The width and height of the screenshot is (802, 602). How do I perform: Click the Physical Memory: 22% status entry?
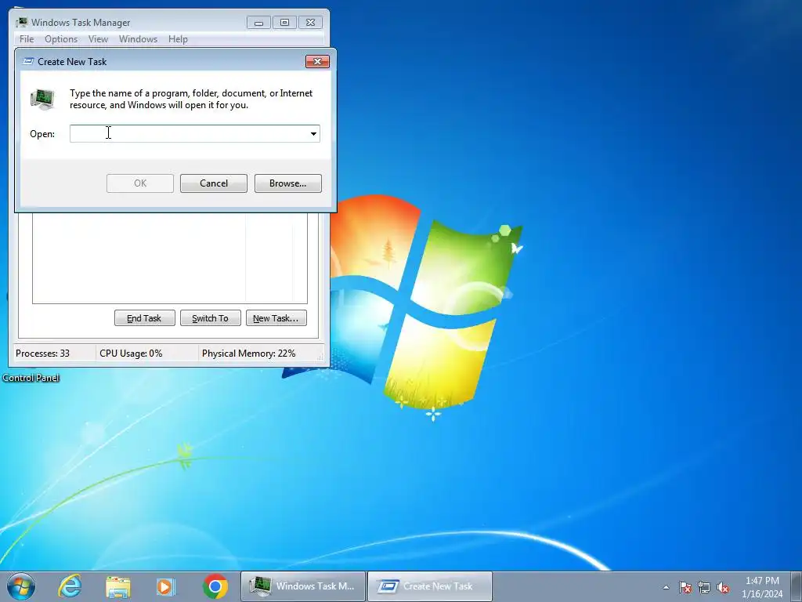[248, 354]
